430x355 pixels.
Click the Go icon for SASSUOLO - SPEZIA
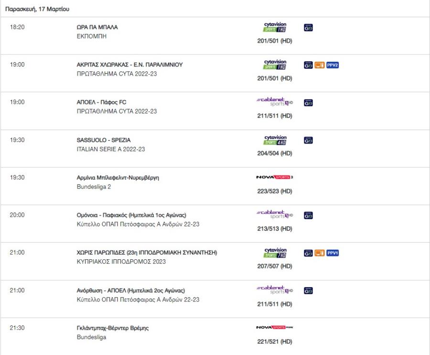point(308,141)
